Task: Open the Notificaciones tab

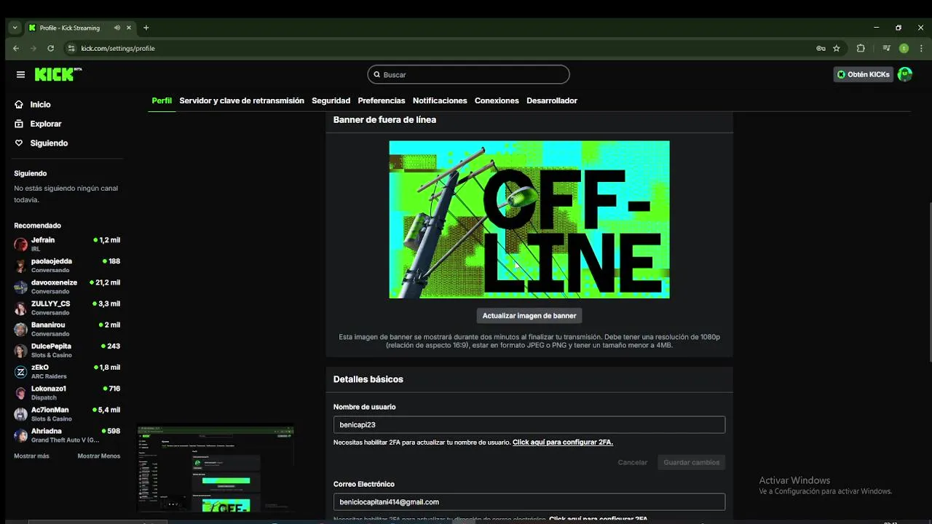Action: [440, 100]
